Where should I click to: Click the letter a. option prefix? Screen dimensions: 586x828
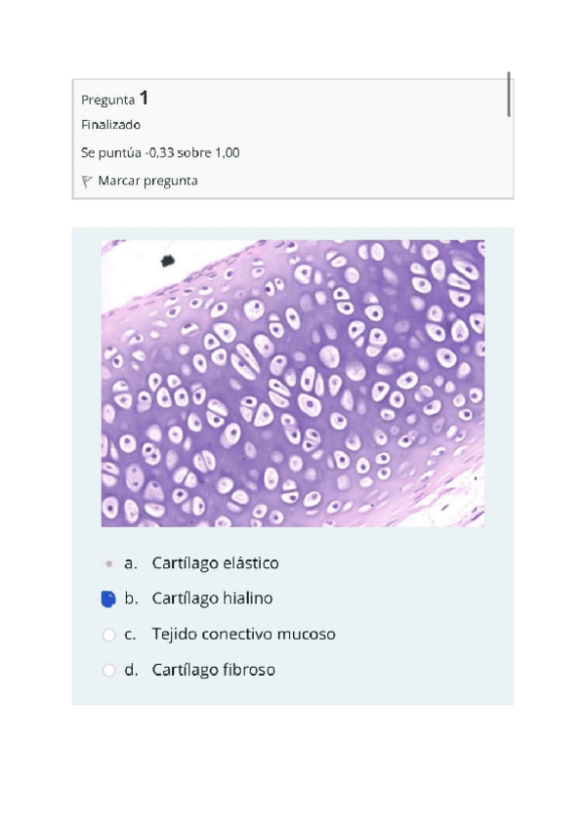tap(131, 563)
